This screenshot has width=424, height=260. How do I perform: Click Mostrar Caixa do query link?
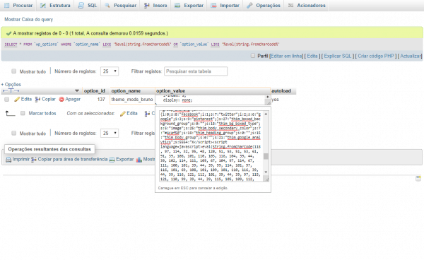[29, 20]
